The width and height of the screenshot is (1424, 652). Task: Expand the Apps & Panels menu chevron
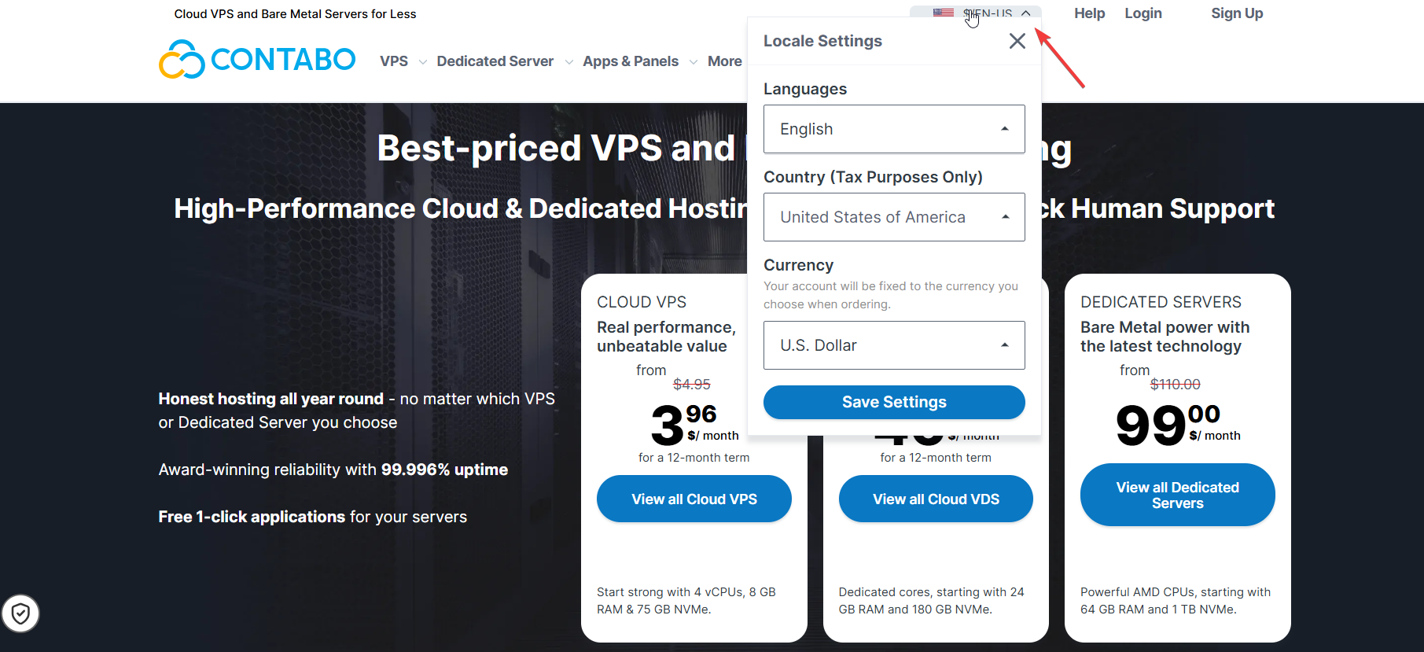click(693, 62)
